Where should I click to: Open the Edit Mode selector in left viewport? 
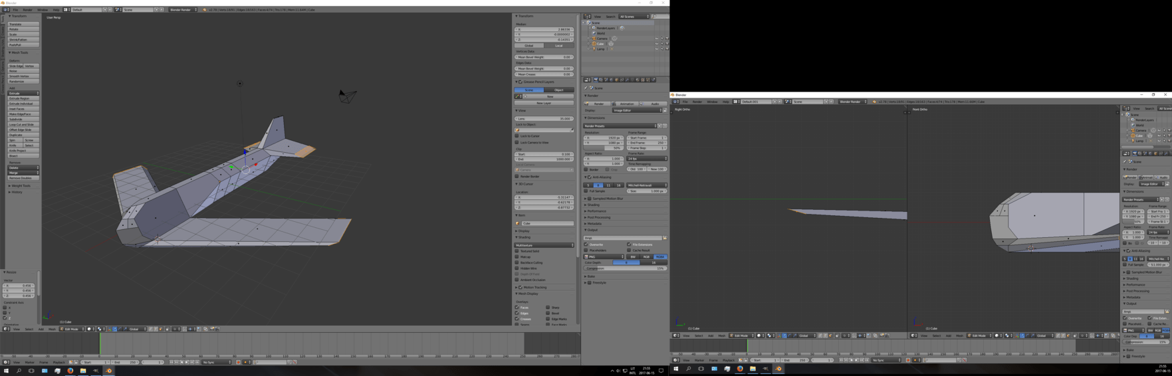72,329
